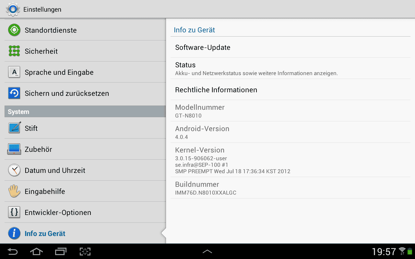This screenshot has width=415, height=259.
Task: Tap the Zubehör dock icon
Action: pos(14,149)
